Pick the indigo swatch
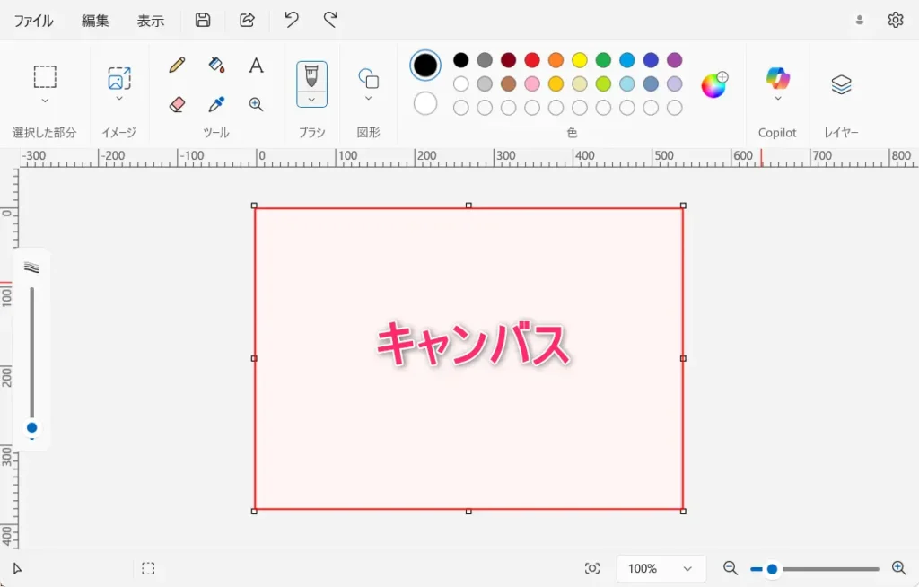This screenshot has height=587, width=919. 651,60
